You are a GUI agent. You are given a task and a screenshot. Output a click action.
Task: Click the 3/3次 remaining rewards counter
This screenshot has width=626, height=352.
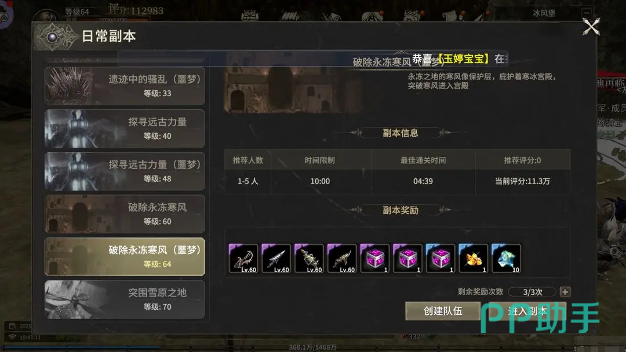[532, 292]
